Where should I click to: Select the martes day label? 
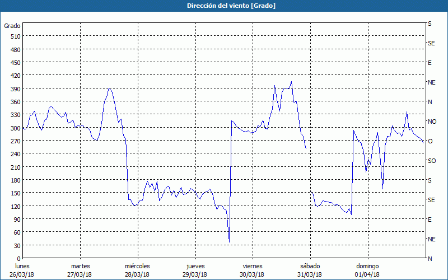pyautogui.click(x=80, y=266)
